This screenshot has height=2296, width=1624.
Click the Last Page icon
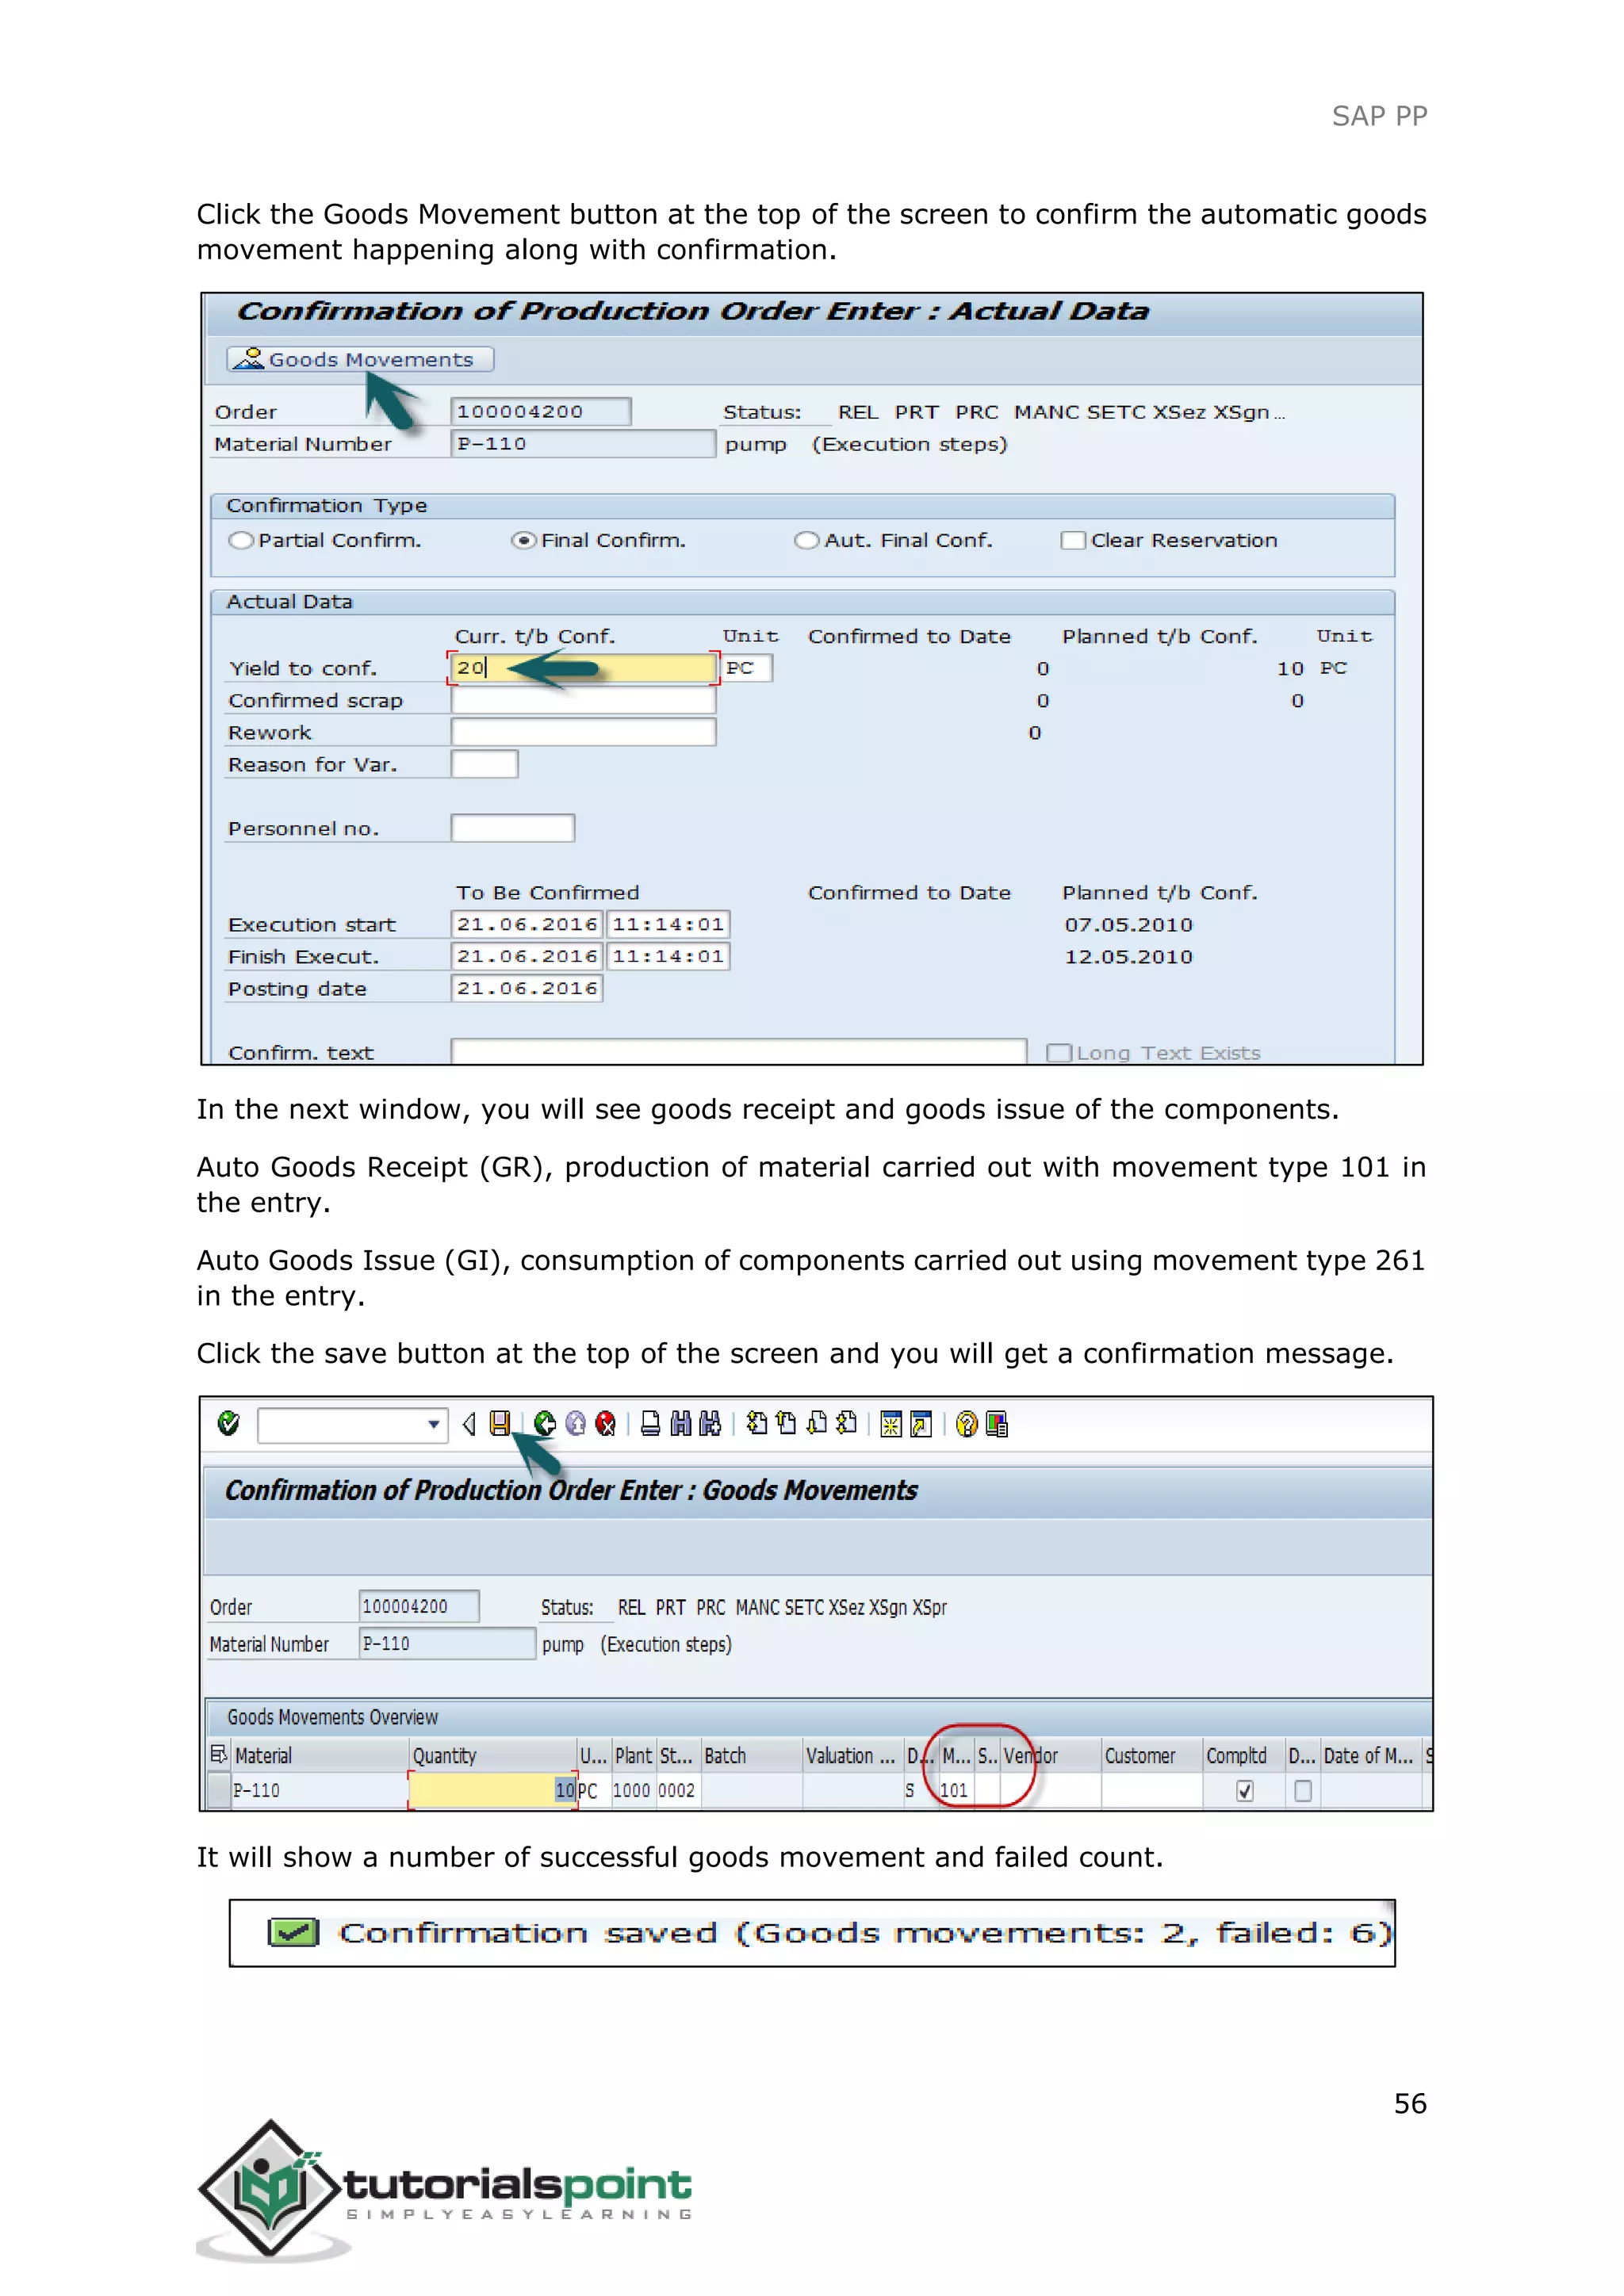pyautogui.click(x=847, y=1423)
